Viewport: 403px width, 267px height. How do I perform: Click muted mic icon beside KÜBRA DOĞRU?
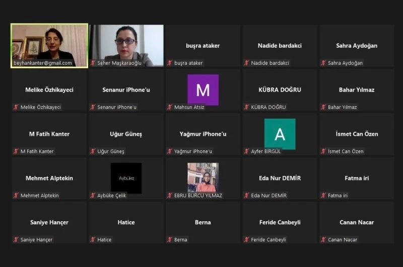246,107
